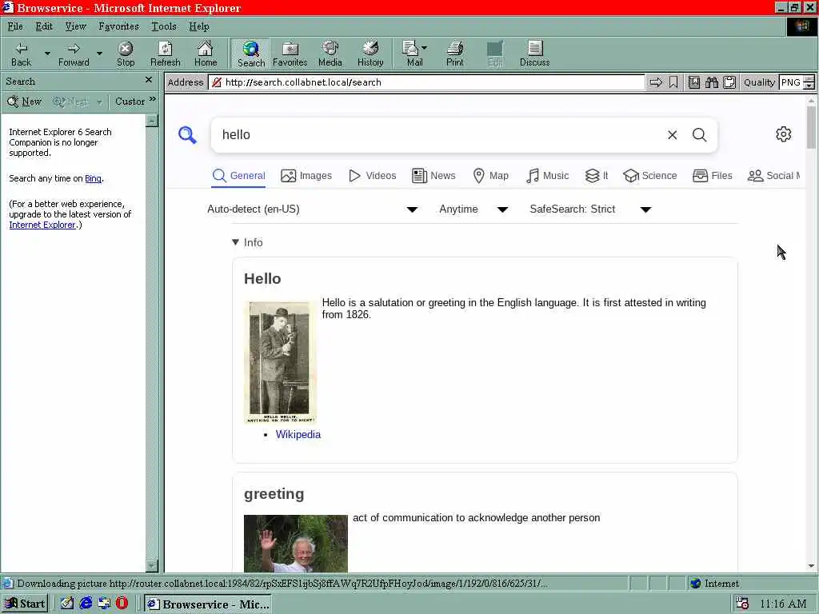Click the clipboard icon near Quality
This screenshot has width=819, height=614.
click(729, 82)
